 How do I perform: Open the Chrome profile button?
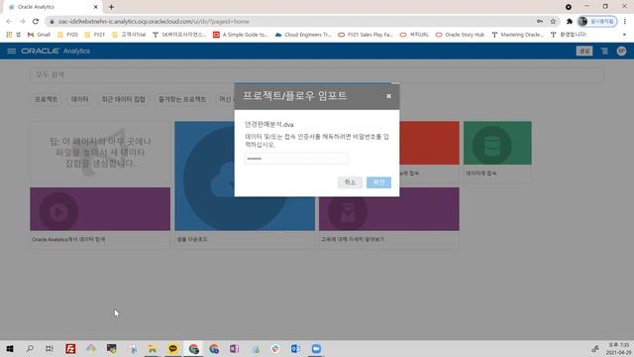click(597, 21)
